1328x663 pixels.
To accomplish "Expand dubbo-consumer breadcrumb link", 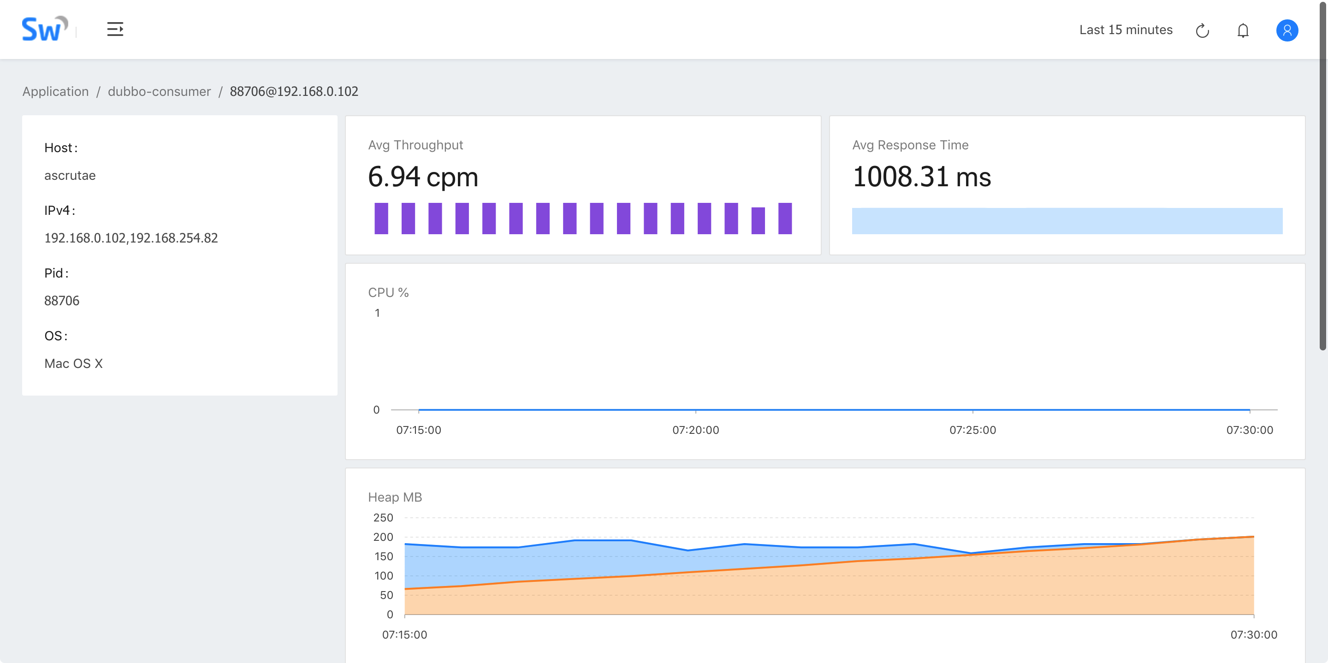I will (x=159, y=91).
